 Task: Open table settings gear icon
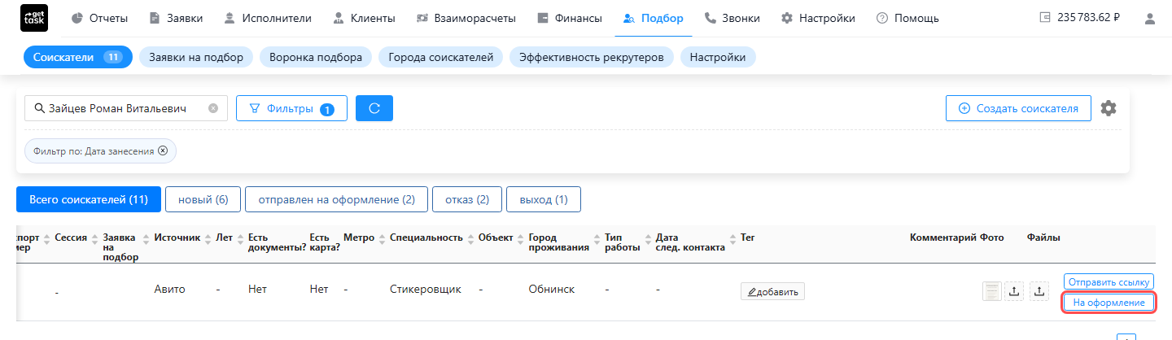coord(1108,108)
